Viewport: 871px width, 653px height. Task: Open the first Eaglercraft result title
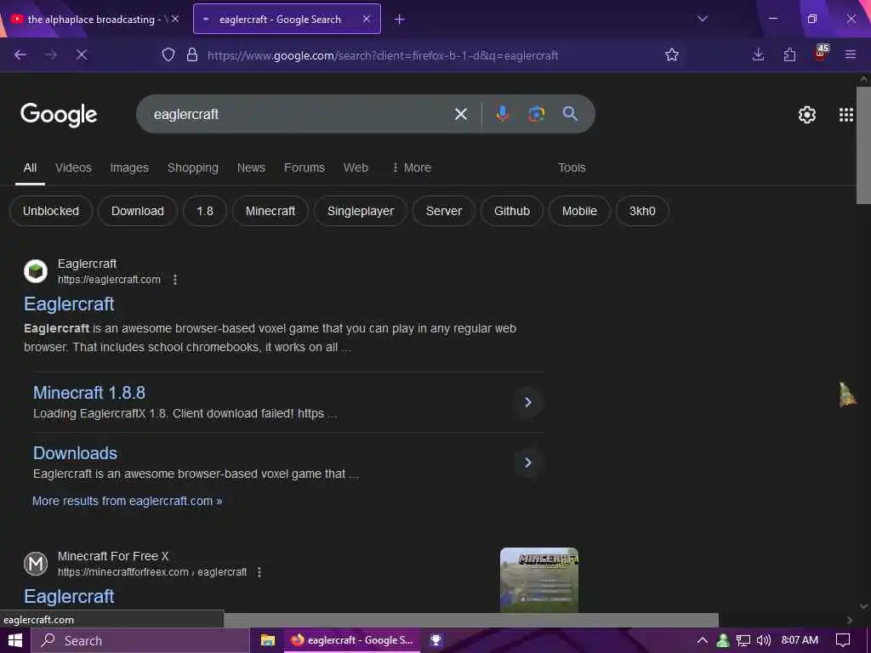click(x=69, y=304)
